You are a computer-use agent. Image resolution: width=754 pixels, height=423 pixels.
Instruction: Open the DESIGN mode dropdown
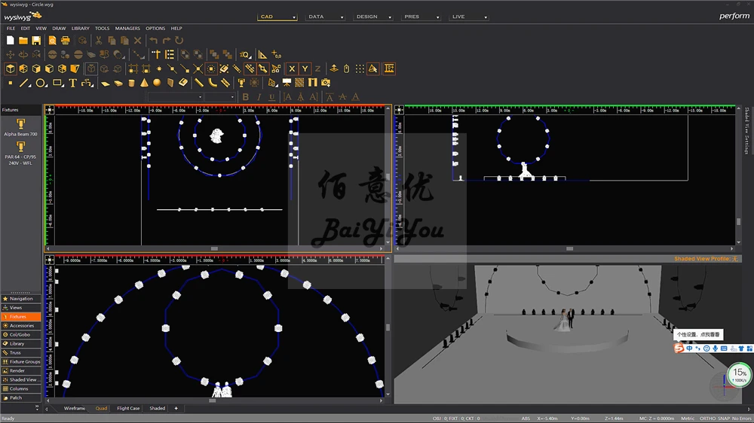373,17
